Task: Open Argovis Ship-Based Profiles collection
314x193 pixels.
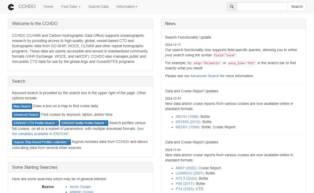Action: (41, 142)
